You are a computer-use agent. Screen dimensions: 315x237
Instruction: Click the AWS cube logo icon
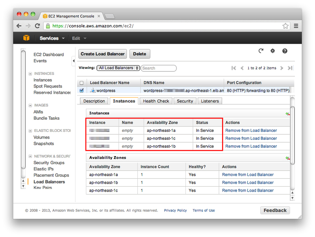pos(26,38)
